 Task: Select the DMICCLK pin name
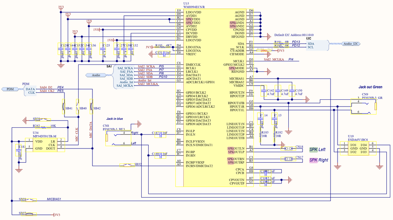pyautogui.click(x=193, y=64)
